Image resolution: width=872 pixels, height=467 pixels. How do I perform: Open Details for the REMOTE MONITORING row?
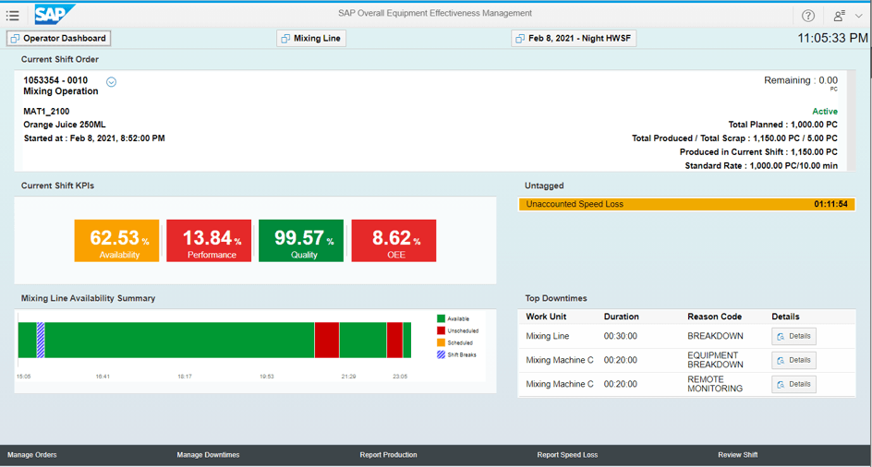click(793, 385)
